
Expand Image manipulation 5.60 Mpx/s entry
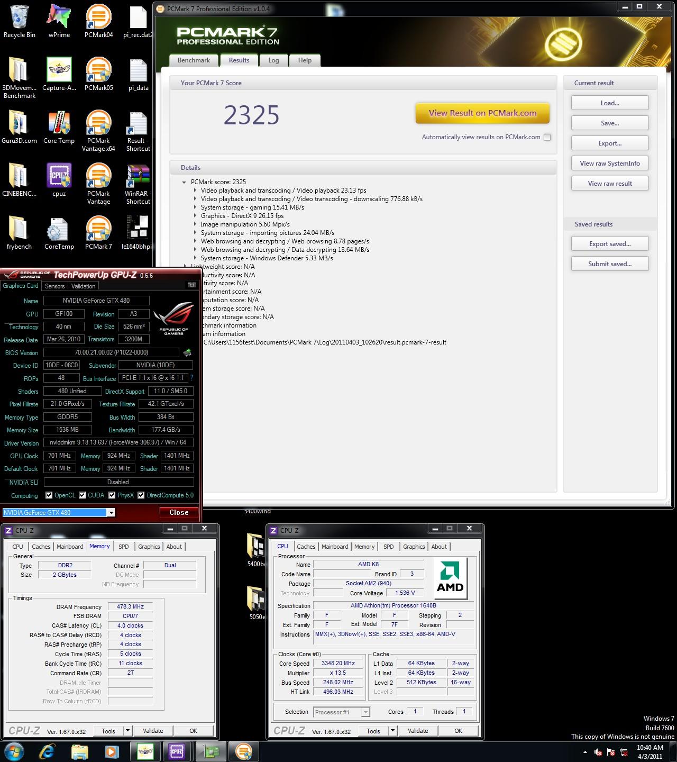[x=195, y=224]
